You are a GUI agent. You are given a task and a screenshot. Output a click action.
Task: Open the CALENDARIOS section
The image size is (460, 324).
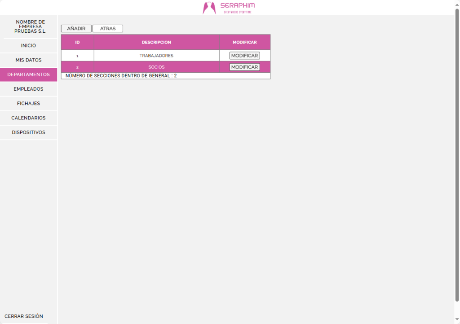pyautogui.click(x=28, y=118)
